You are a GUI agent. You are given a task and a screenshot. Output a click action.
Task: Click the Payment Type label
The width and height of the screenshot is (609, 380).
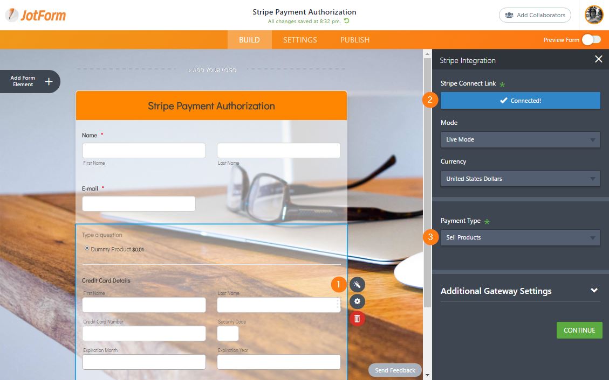(x=460, y=220)
